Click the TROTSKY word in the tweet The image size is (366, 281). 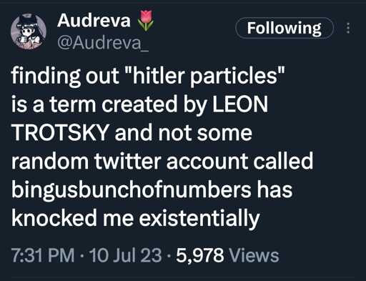pyautogui.click(x=60, y=133)
